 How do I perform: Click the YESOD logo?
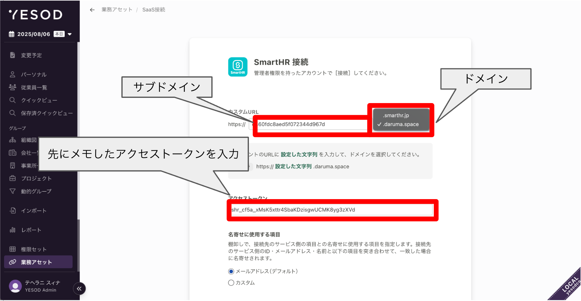pyautogui.click(x=35, y=15)
